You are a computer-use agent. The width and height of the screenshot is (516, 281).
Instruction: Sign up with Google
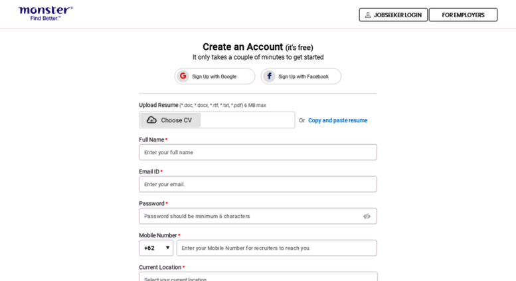click(x=215, y=76)
